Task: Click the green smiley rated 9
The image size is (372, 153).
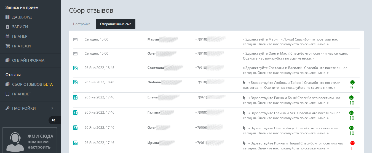Action: coord(352,82)
